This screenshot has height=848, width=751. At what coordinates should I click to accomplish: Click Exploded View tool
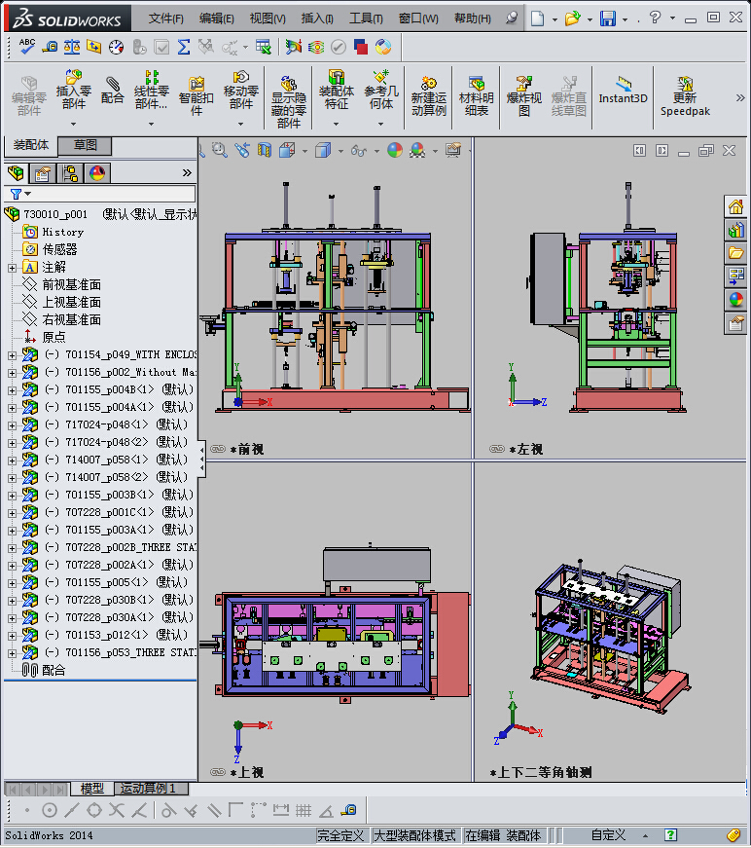click(x=523, y=96)
